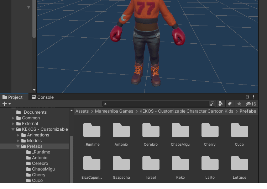Click the folder tree vertical scrollbar thumb

point(72,159)
